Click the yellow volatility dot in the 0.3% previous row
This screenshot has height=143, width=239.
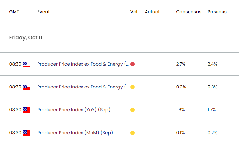(133, 87)
